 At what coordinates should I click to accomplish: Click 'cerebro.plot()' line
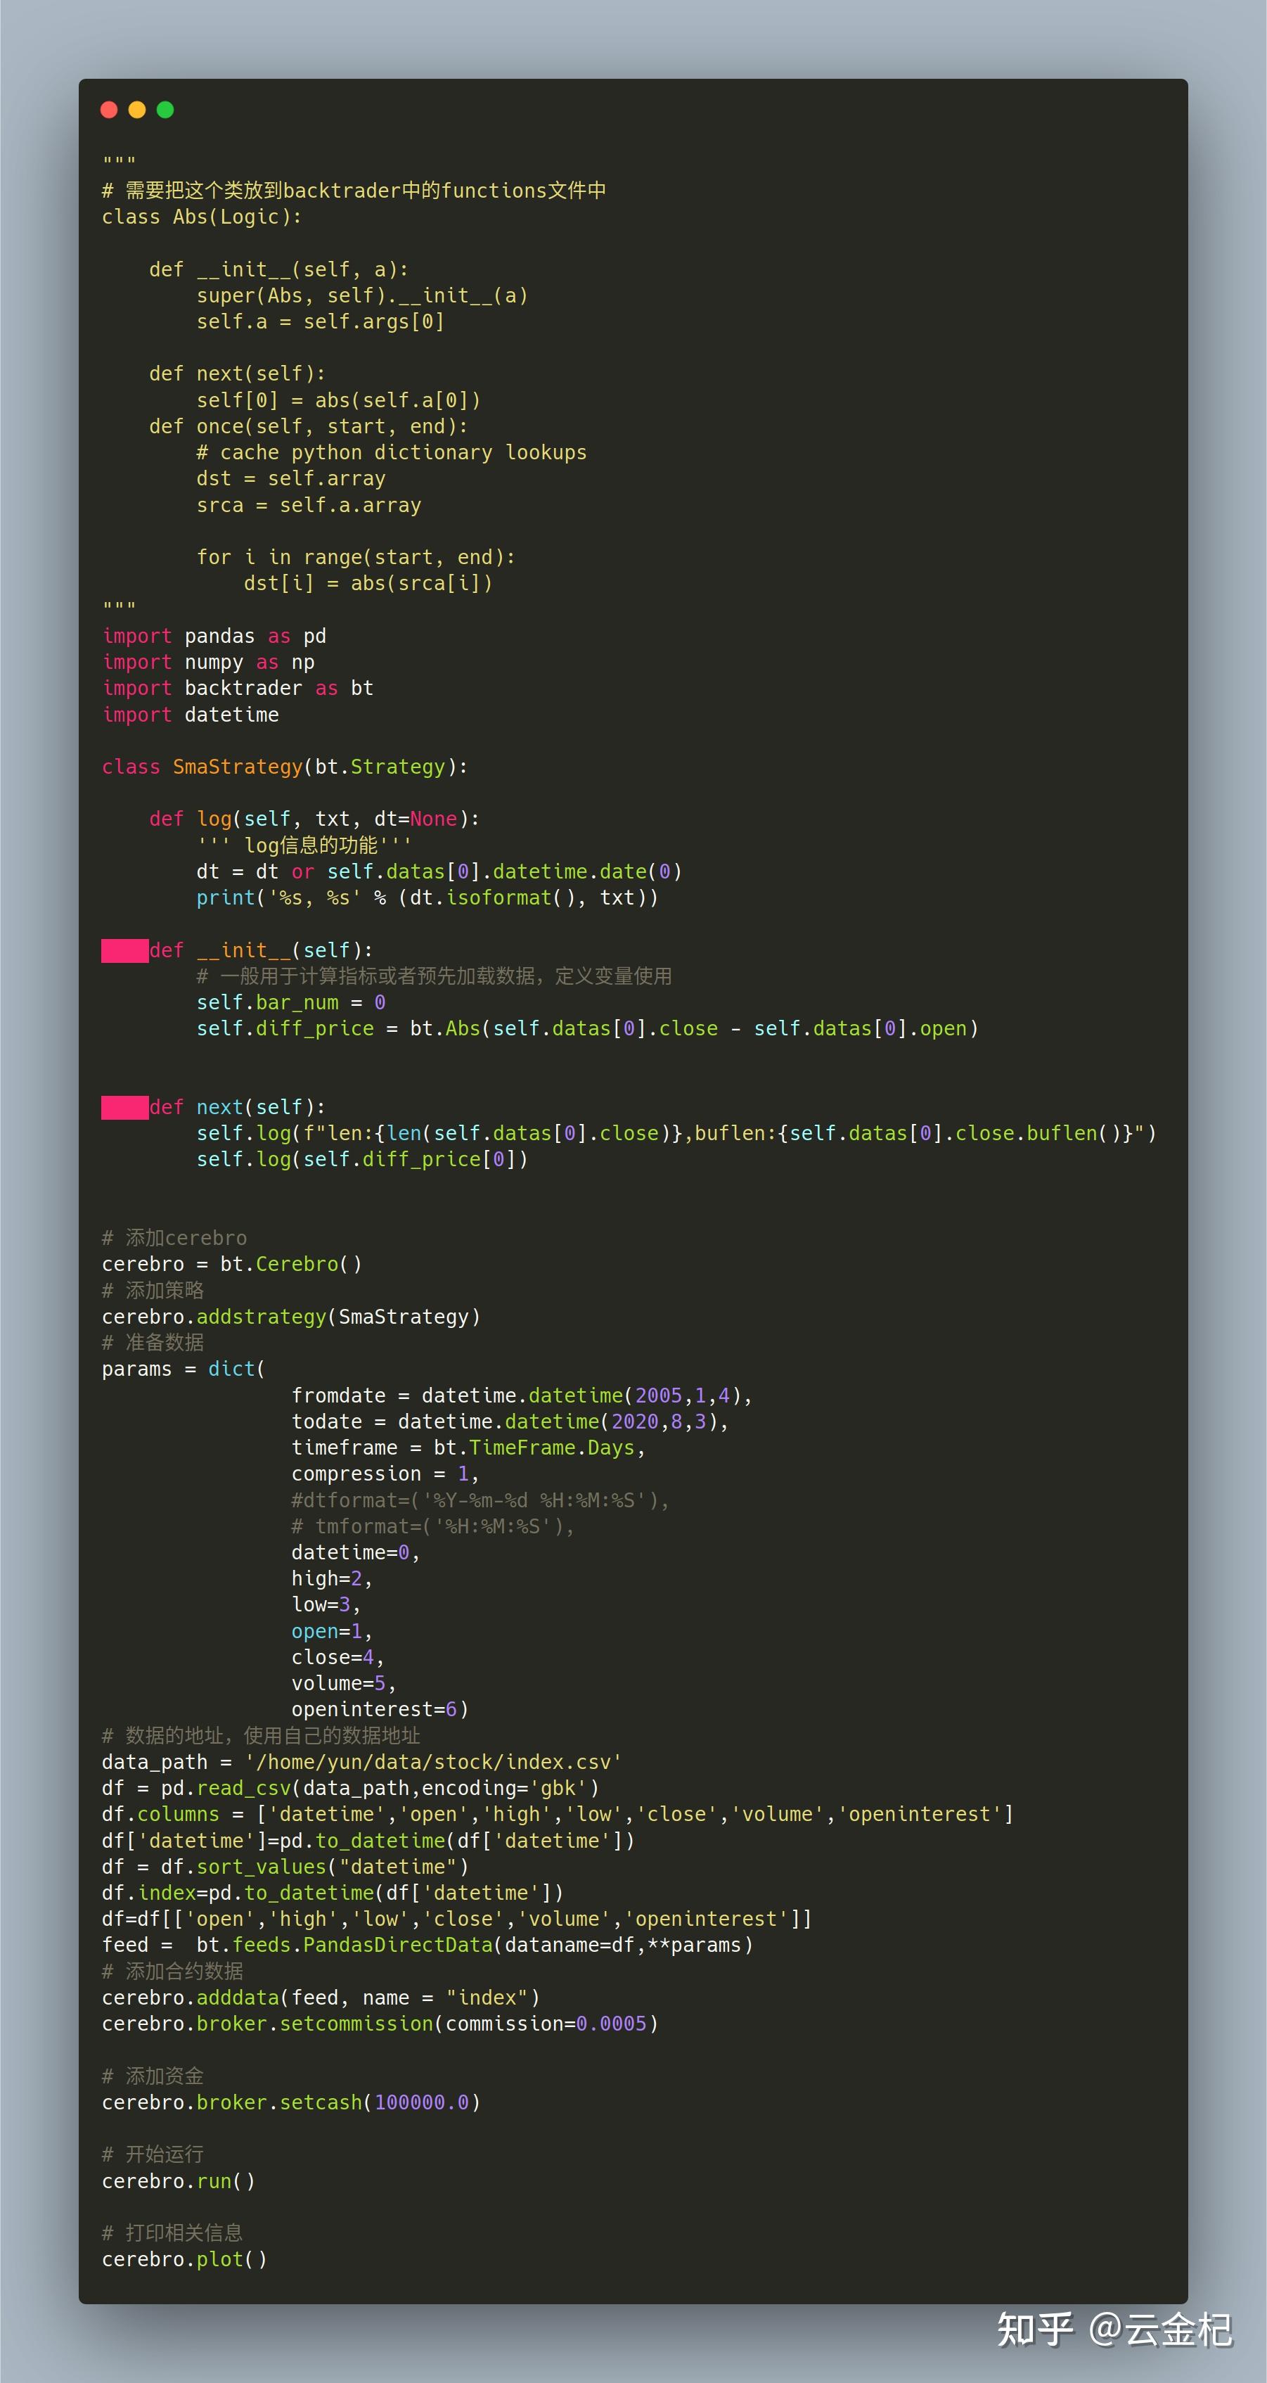184,2259
